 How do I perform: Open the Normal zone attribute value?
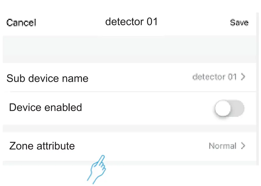(222, 146)
